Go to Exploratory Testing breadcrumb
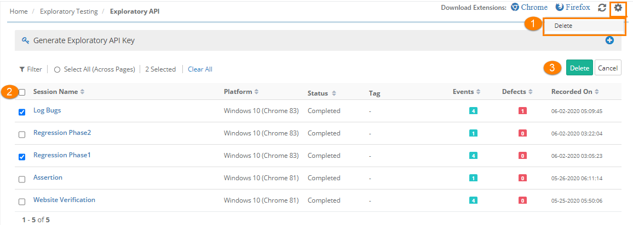The width and height of the screenshot is (633, 225). [69, 11]
